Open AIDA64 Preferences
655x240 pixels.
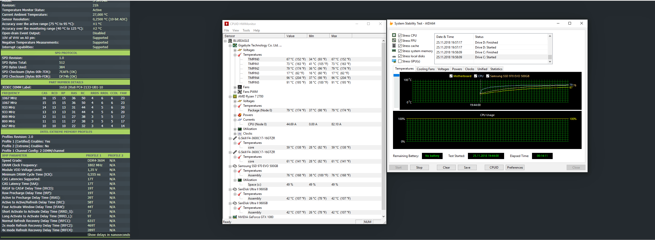pos(515,168)
